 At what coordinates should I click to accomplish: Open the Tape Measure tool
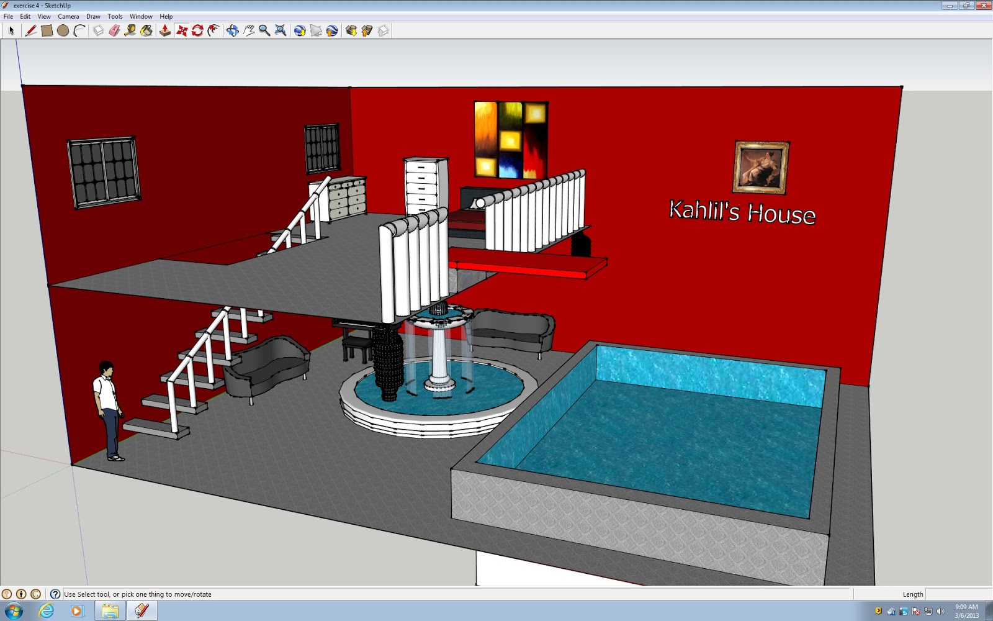(x=129, y=30)
